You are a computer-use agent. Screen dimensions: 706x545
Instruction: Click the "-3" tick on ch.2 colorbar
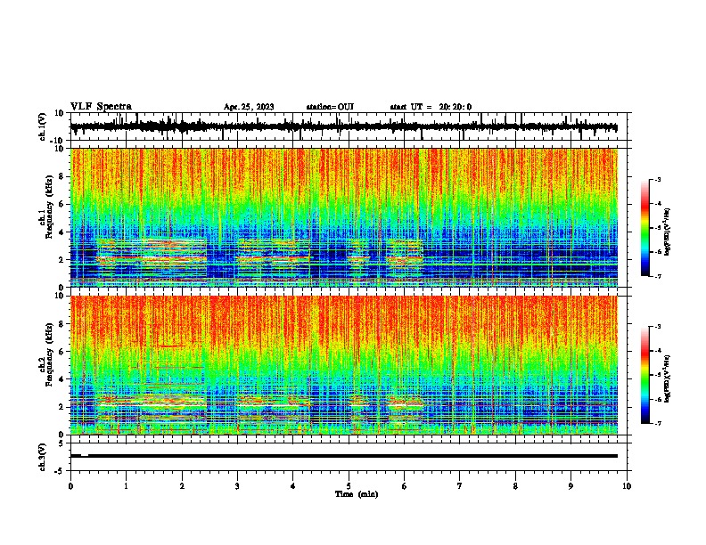pos(657,327)
